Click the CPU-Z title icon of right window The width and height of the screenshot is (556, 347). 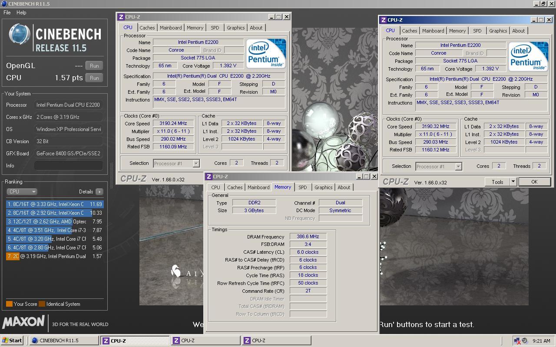384,20
